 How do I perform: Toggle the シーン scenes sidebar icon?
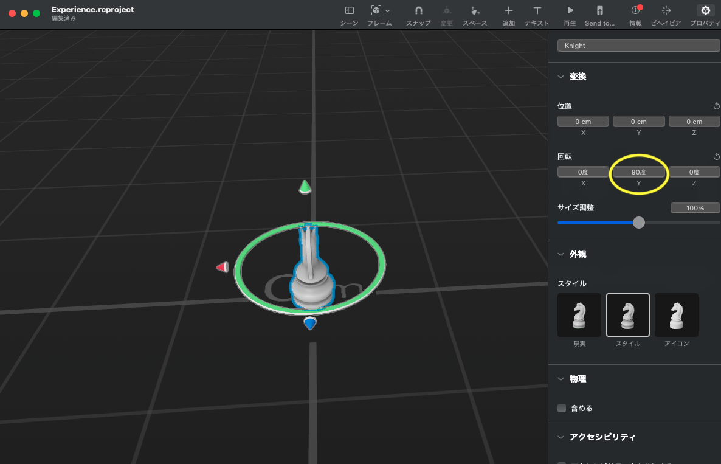click(349, 10)
